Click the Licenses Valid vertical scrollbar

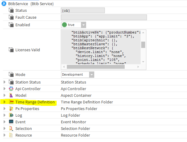point(143,45)
